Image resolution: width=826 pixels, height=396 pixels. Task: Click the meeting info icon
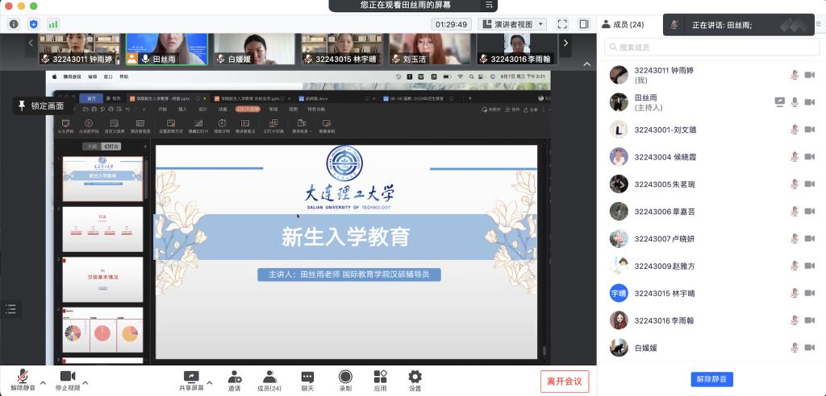pyautogui.click(x=14, y=24)
